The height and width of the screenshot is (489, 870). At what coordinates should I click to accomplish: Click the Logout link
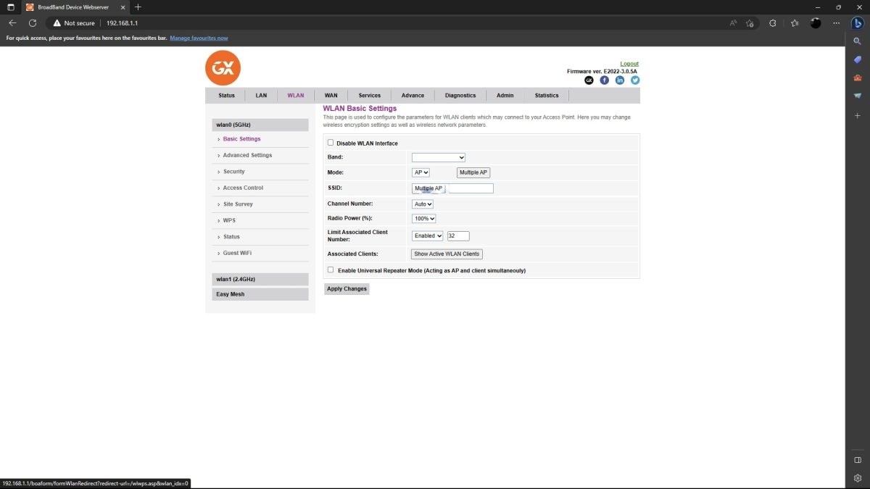[629, 64]
